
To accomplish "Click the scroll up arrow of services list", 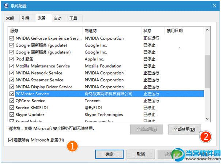I will point(207,30).
